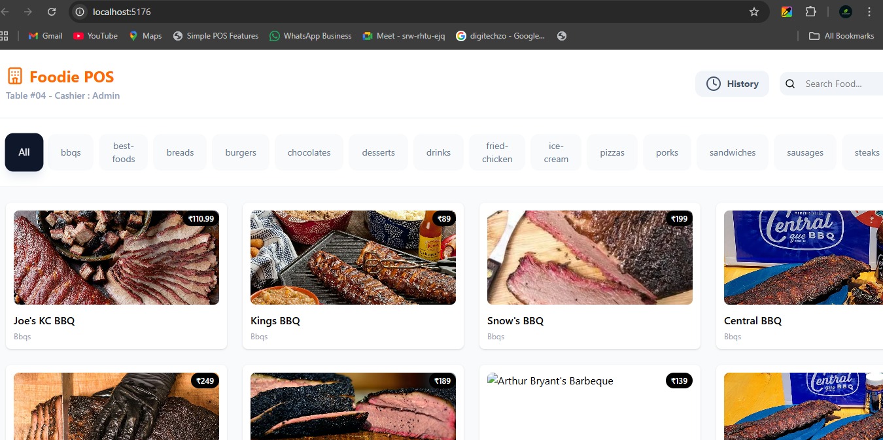Filter by breads category
Viewport: 883px width, 440px height.
click(x=180, y=152)
